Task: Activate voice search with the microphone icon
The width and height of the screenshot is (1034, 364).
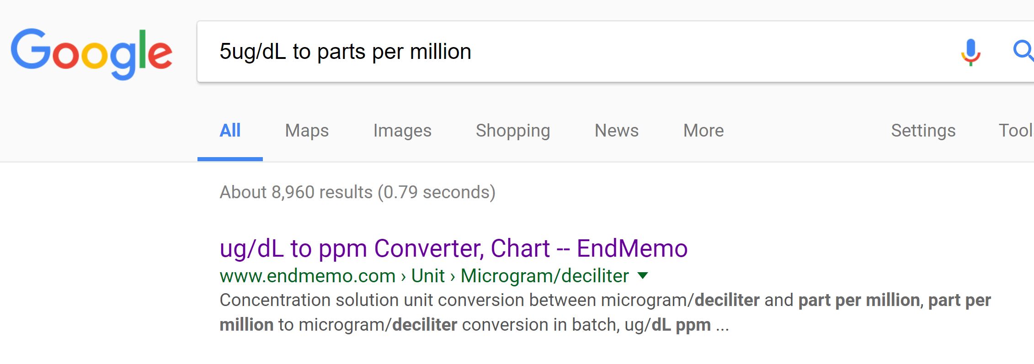Action: (970, 51)
